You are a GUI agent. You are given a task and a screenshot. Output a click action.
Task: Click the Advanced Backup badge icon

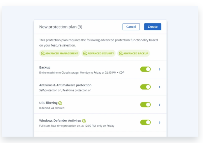[121, 53]
